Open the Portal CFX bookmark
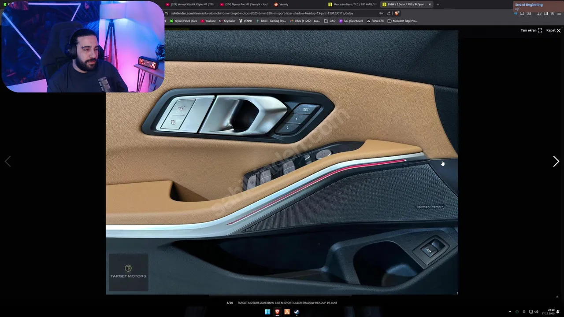564x317 pixels. tap(375, 21)
